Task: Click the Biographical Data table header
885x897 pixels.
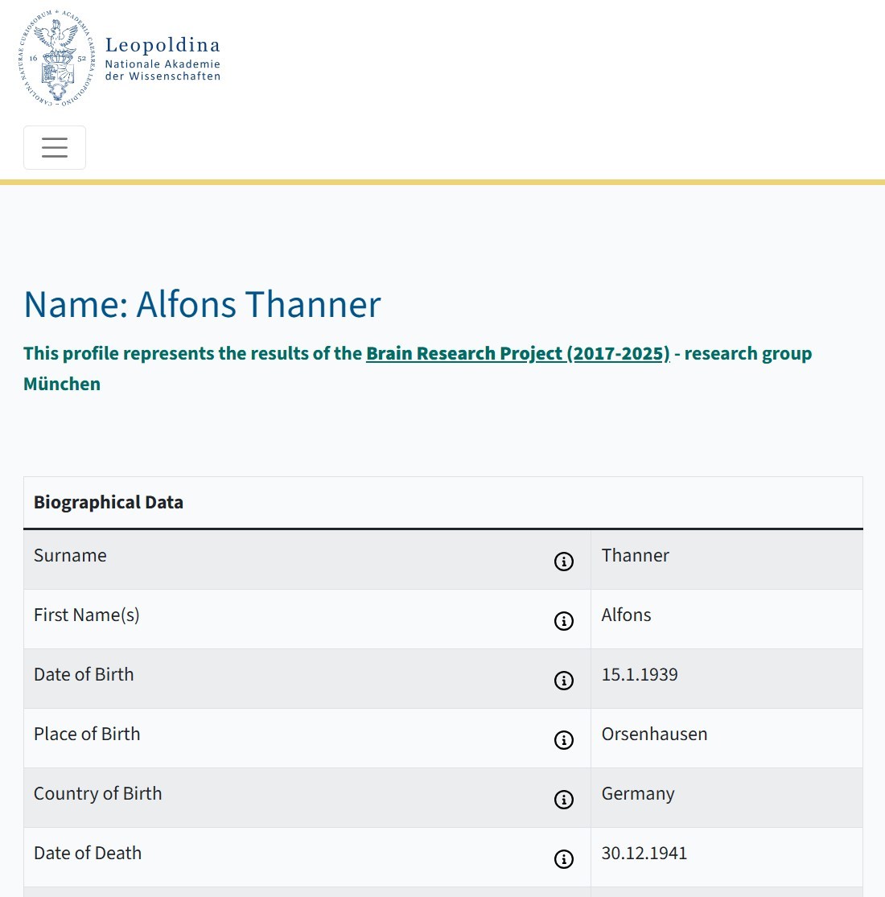Action: click(x=108, y=502)
